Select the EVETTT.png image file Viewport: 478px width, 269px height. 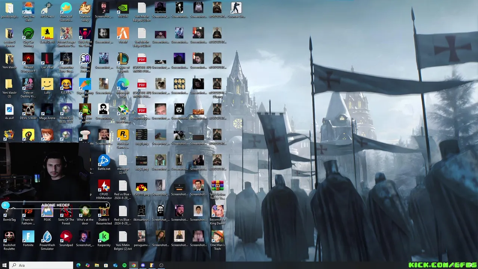pyautogui.click(x=142, y=188)
